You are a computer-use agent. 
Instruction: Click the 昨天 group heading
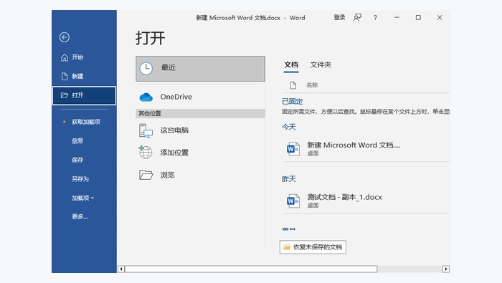(289, 179)
